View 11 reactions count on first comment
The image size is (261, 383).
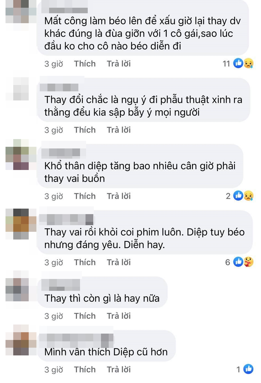point(226,64)
